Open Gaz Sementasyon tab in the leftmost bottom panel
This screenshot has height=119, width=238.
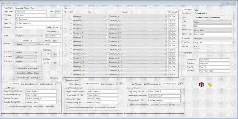[46, 84]
